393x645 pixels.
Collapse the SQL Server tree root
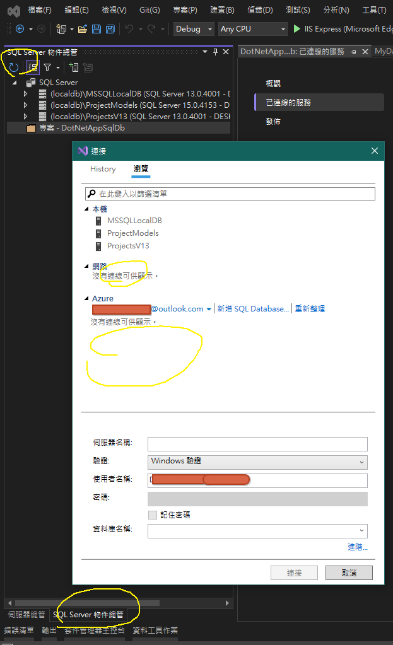15,83
